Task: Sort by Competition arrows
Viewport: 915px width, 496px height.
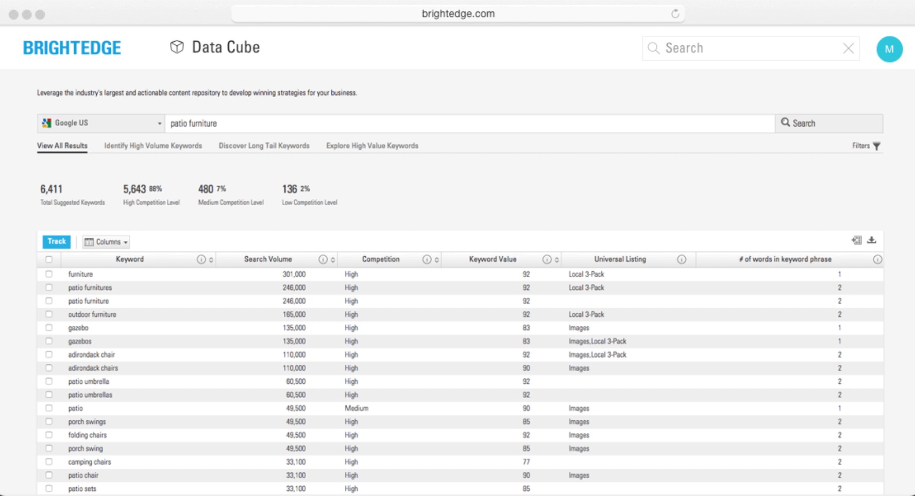Action: 436,260
